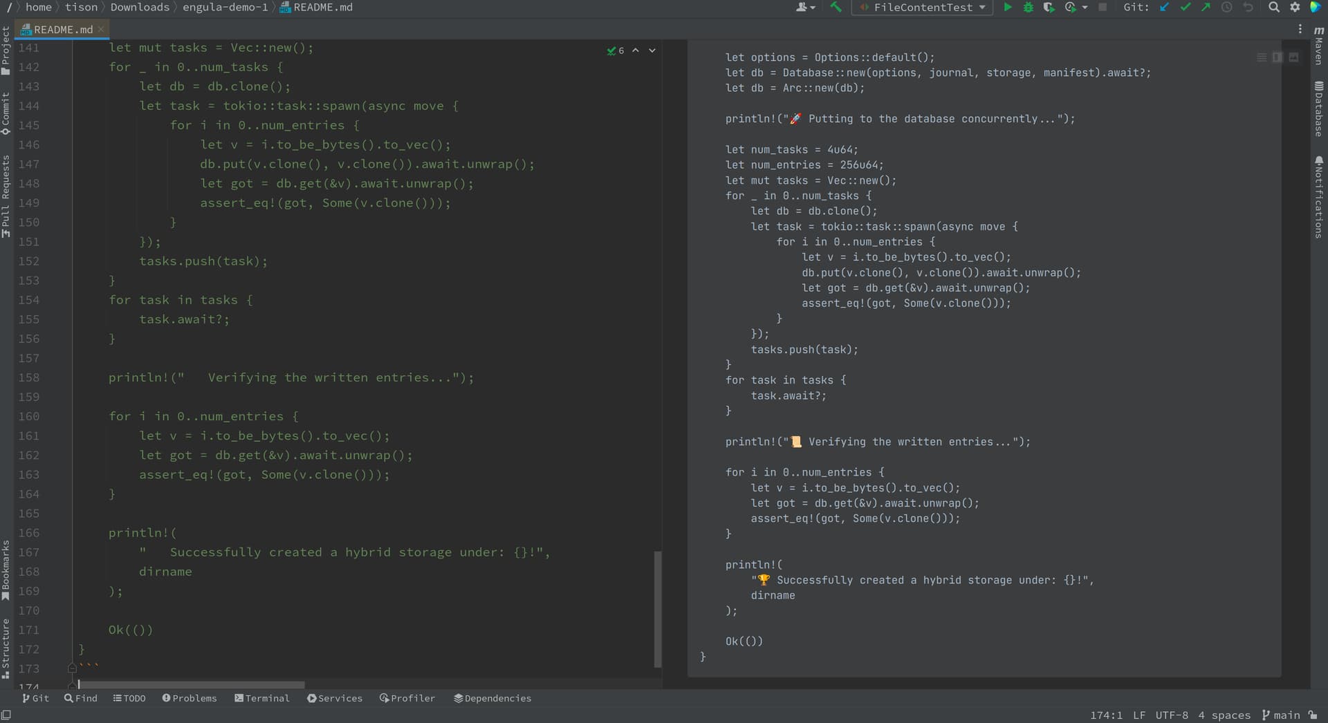Open the Find tool window
The image size is (1328, 723).
(x=81, y=698)
